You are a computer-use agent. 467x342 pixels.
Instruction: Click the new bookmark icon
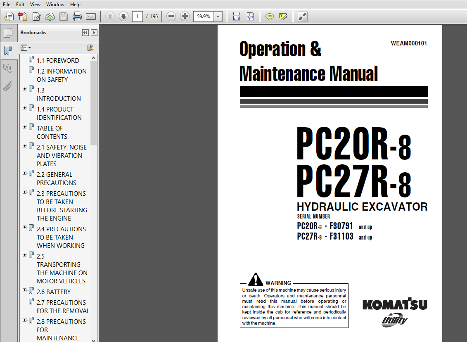pyautogui.click(x=91, y=47)
